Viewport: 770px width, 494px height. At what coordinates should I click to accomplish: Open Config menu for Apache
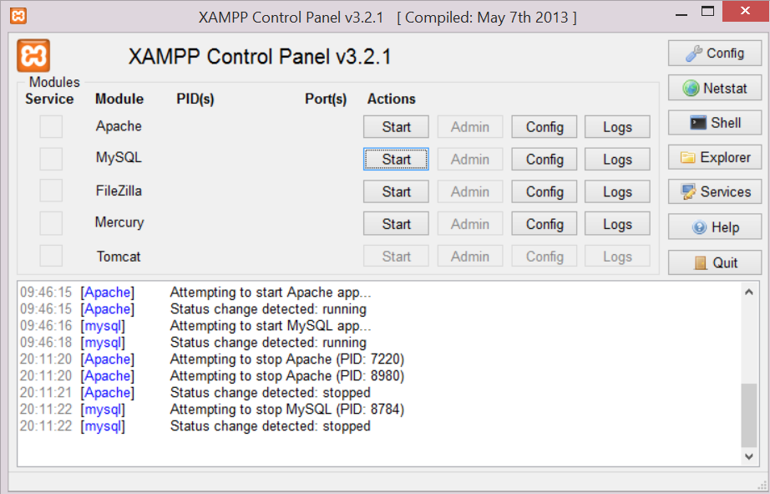coord(545,127)
